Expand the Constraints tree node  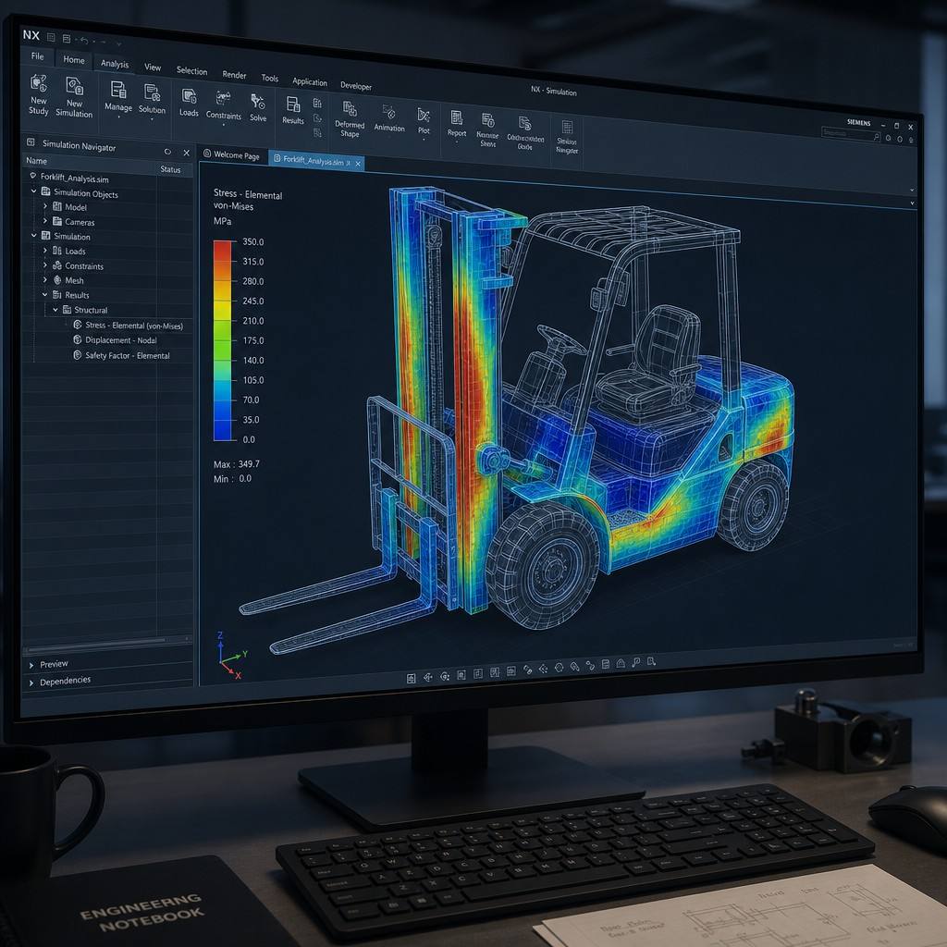click(x=44, y=264)
